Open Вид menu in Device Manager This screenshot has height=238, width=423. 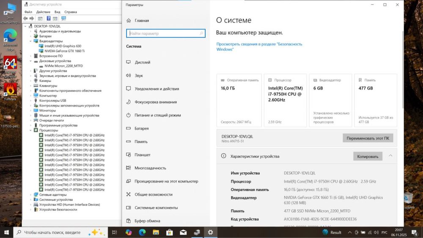(x=57, y=12)
